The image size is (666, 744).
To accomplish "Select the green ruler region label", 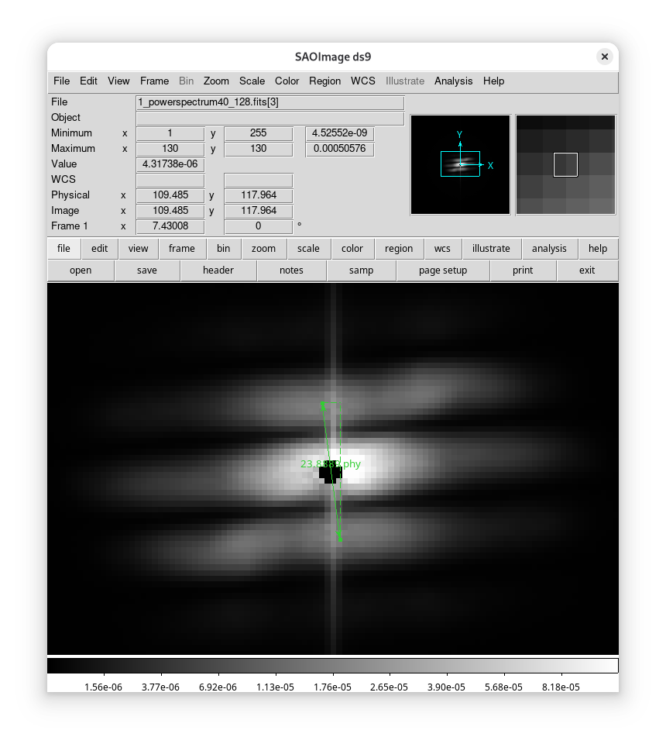I will (331, 464).
